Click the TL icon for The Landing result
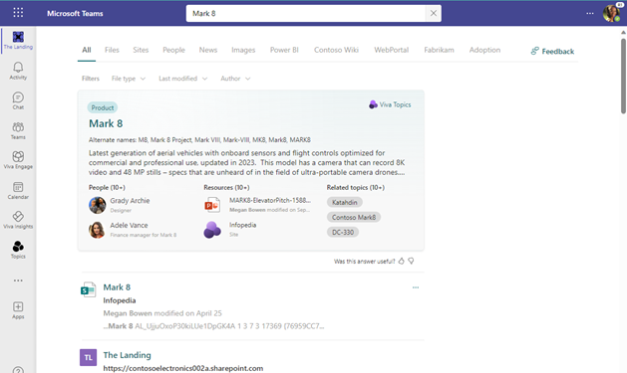The image size is (627, 373). click(88, 357)
